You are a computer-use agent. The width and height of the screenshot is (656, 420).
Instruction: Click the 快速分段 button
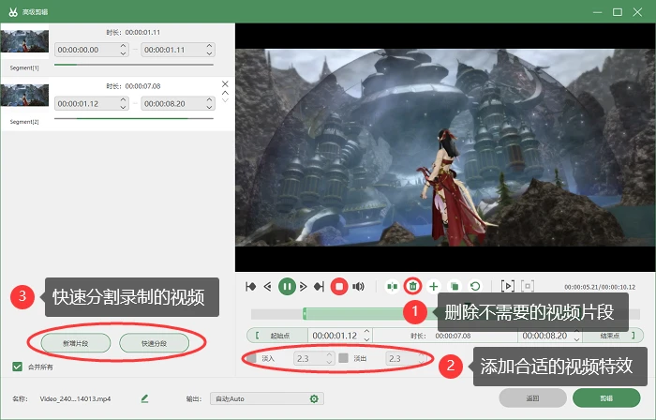154,343
